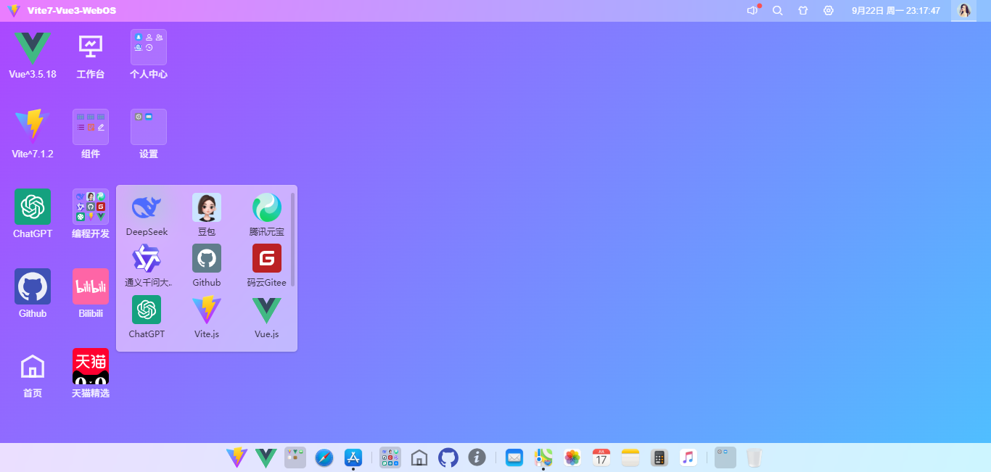
Task: Open 码云Gitee in the folder popup
Action: click(x=266, y=265)
